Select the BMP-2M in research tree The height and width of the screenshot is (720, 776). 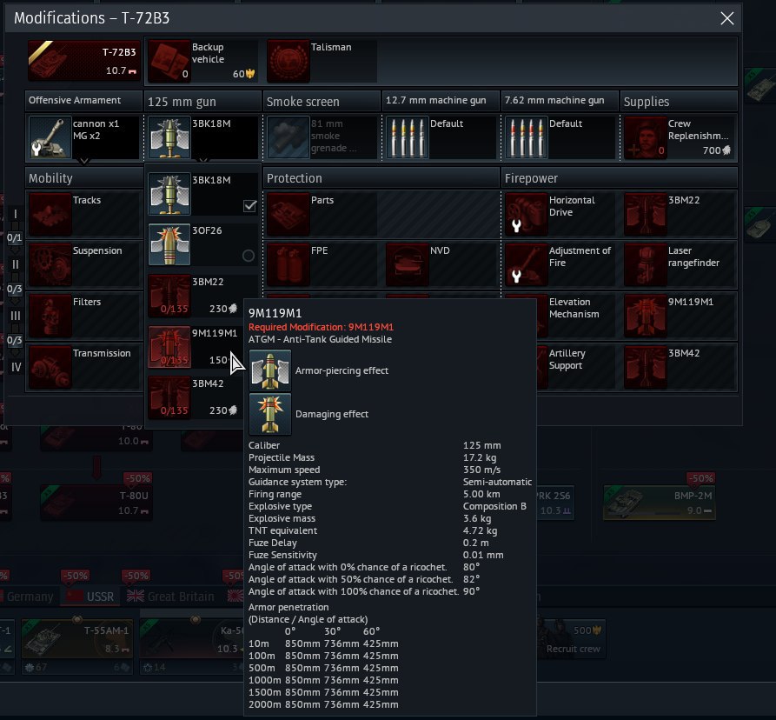pos(659,503)
